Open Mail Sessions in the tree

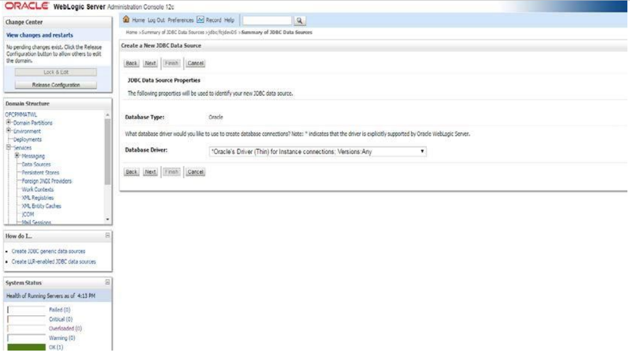tap(36, 222)
